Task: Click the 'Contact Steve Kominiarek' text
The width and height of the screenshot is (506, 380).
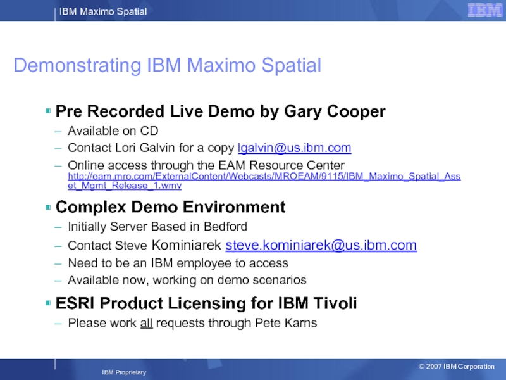Action: (x=145, y=245)
